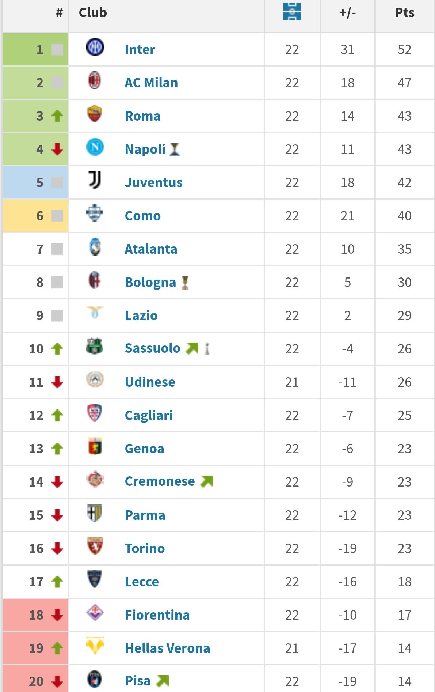Viewport: 435px width, 692px height.
Task: Click the Club column header
Action: click(93, 13)
